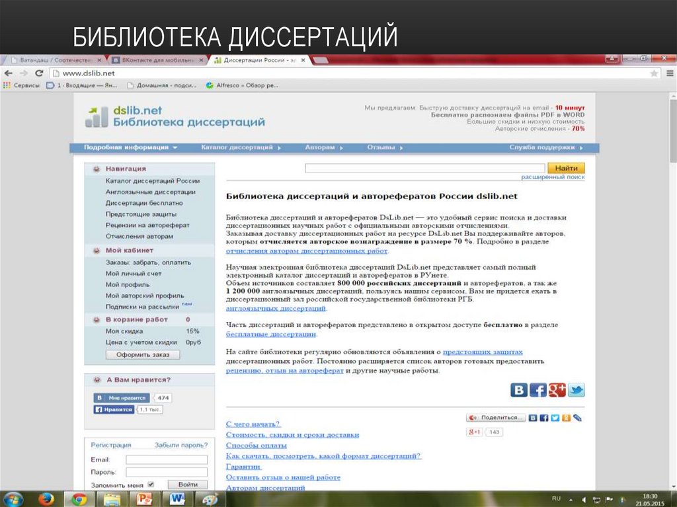
Task: Click the dissertation search input field
Action: pyautogui.click(x=425, y=168)
